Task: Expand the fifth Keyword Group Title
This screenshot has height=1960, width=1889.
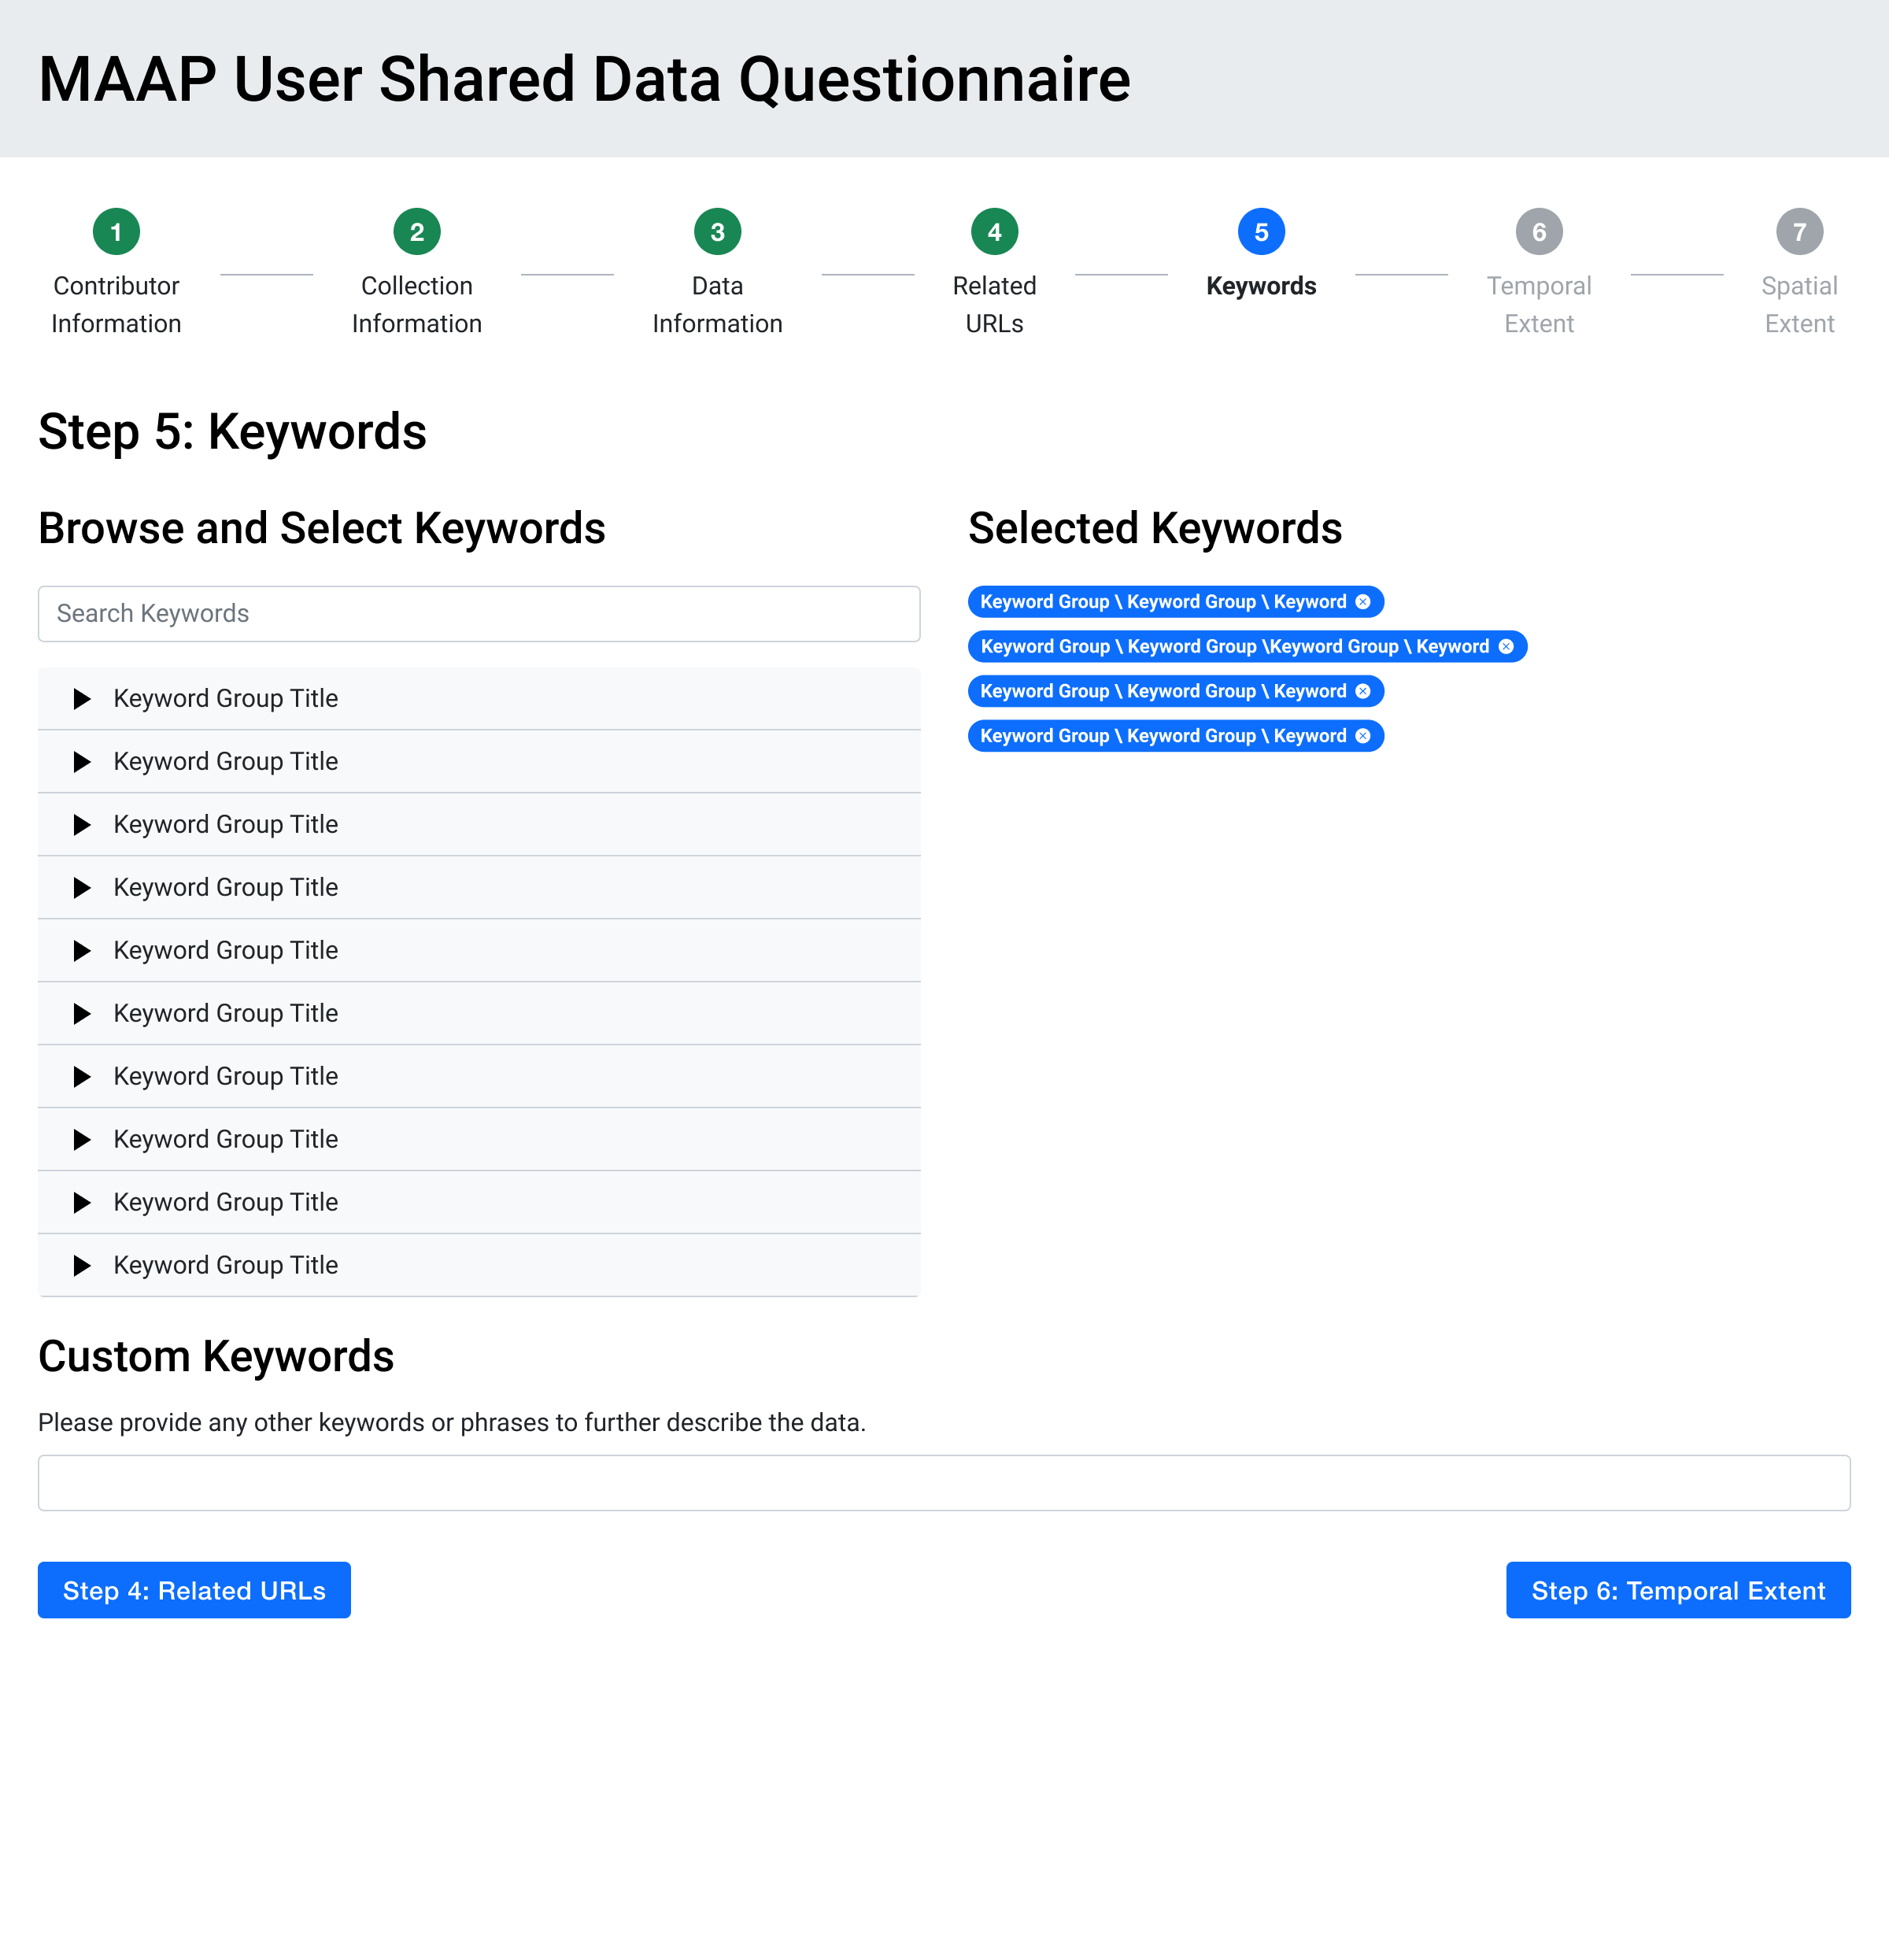Action: pos(82,950)
